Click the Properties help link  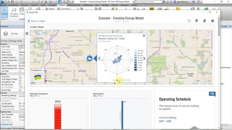(7, 124)
